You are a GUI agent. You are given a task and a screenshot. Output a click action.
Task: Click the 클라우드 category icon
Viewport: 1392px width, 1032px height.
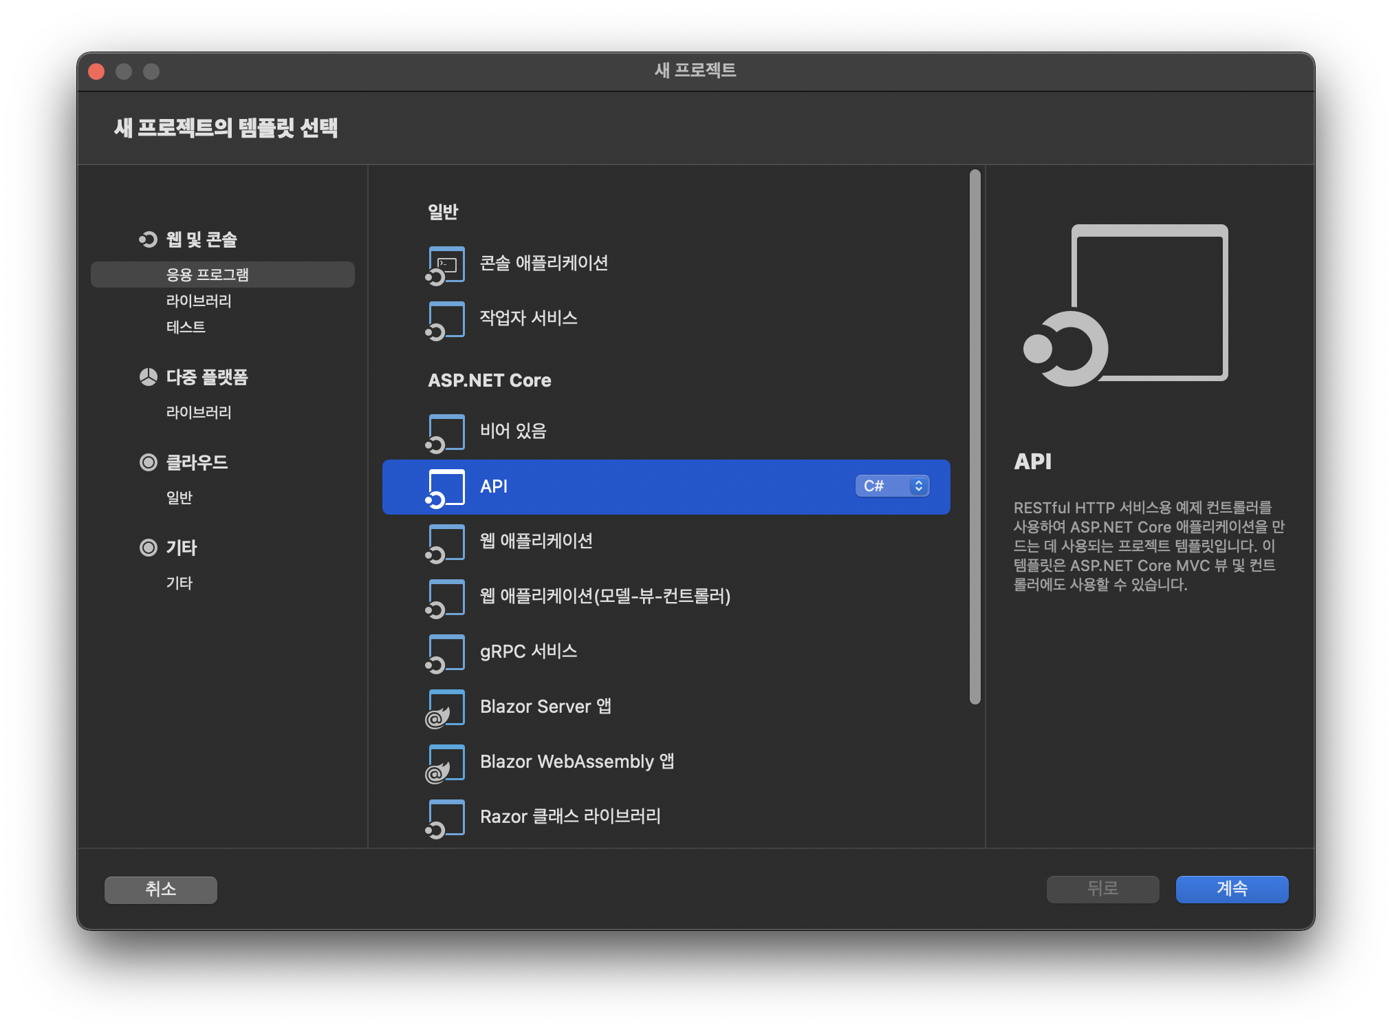click(x=148, y=462)
